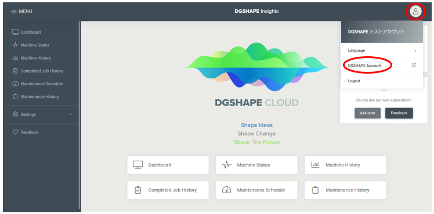Viewport: 434px width, 214px height.
Task: Expand the Language submenu arrow
Action: [415, 50]
